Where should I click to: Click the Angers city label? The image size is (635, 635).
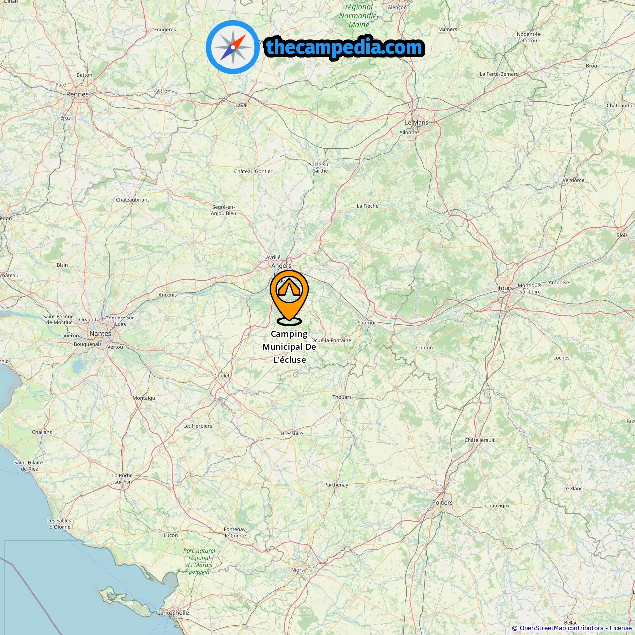click(281, 266)
